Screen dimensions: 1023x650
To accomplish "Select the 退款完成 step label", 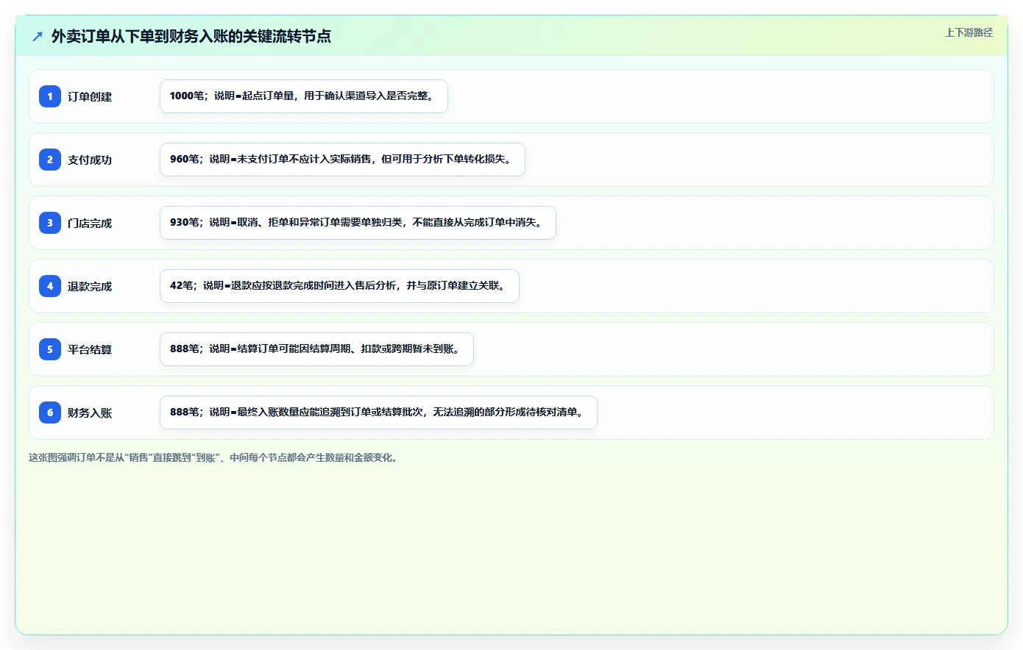I will [x=90, y=286].
